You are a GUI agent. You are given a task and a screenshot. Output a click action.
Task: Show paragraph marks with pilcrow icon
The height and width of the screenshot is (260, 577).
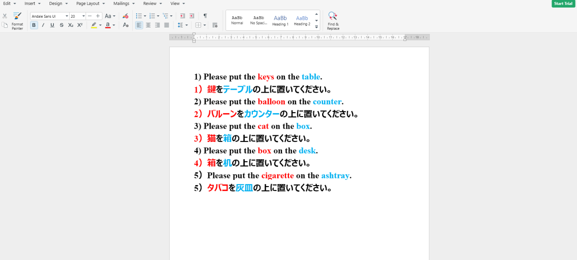205,16
